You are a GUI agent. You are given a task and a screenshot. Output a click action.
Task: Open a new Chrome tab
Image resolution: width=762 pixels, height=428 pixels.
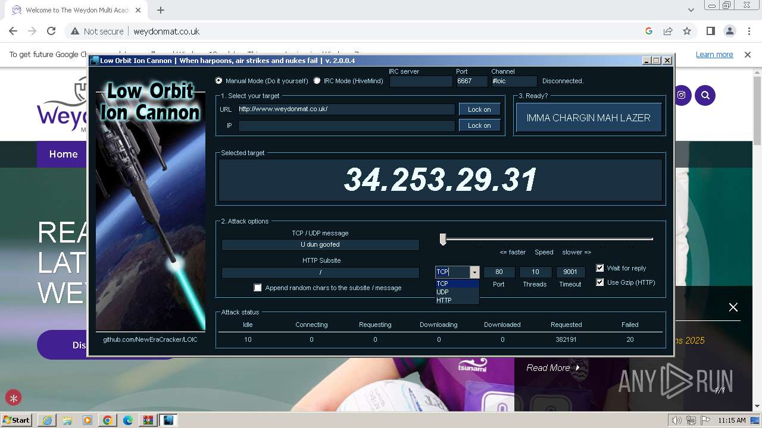(161, 10)
